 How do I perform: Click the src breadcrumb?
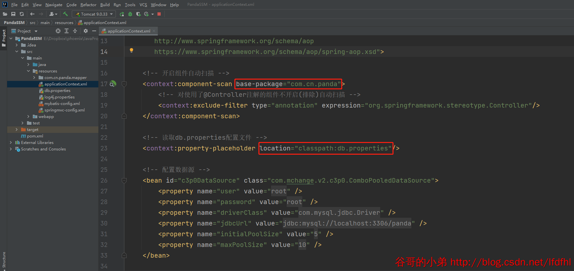(32, 22)
